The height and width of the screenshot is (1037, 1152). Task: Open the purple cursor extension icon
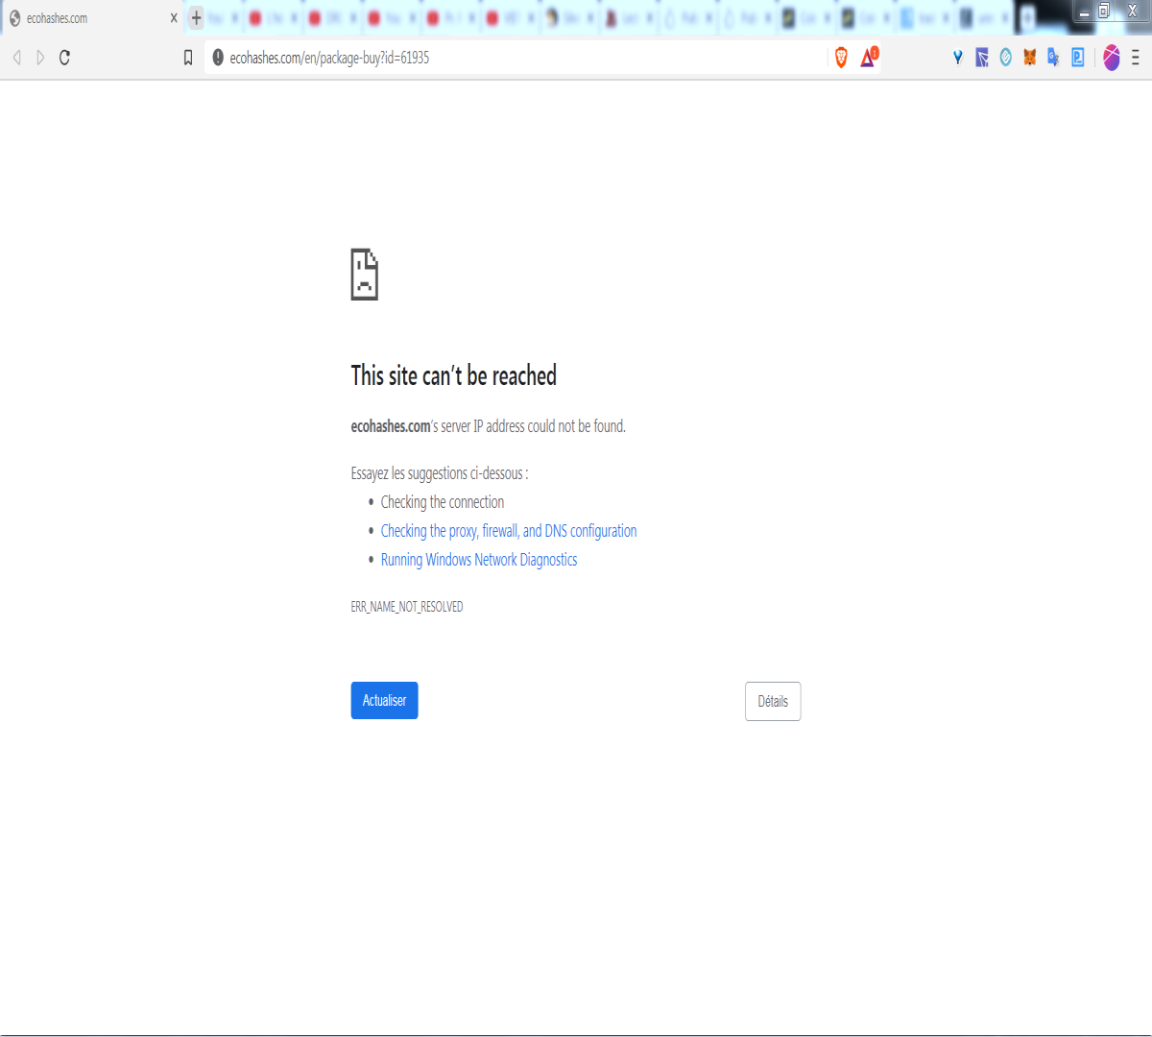coord(982,58)
